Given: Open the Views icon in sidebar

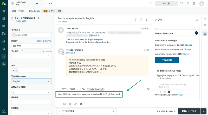Looking at the screenshot, I should tap(4, 19).
